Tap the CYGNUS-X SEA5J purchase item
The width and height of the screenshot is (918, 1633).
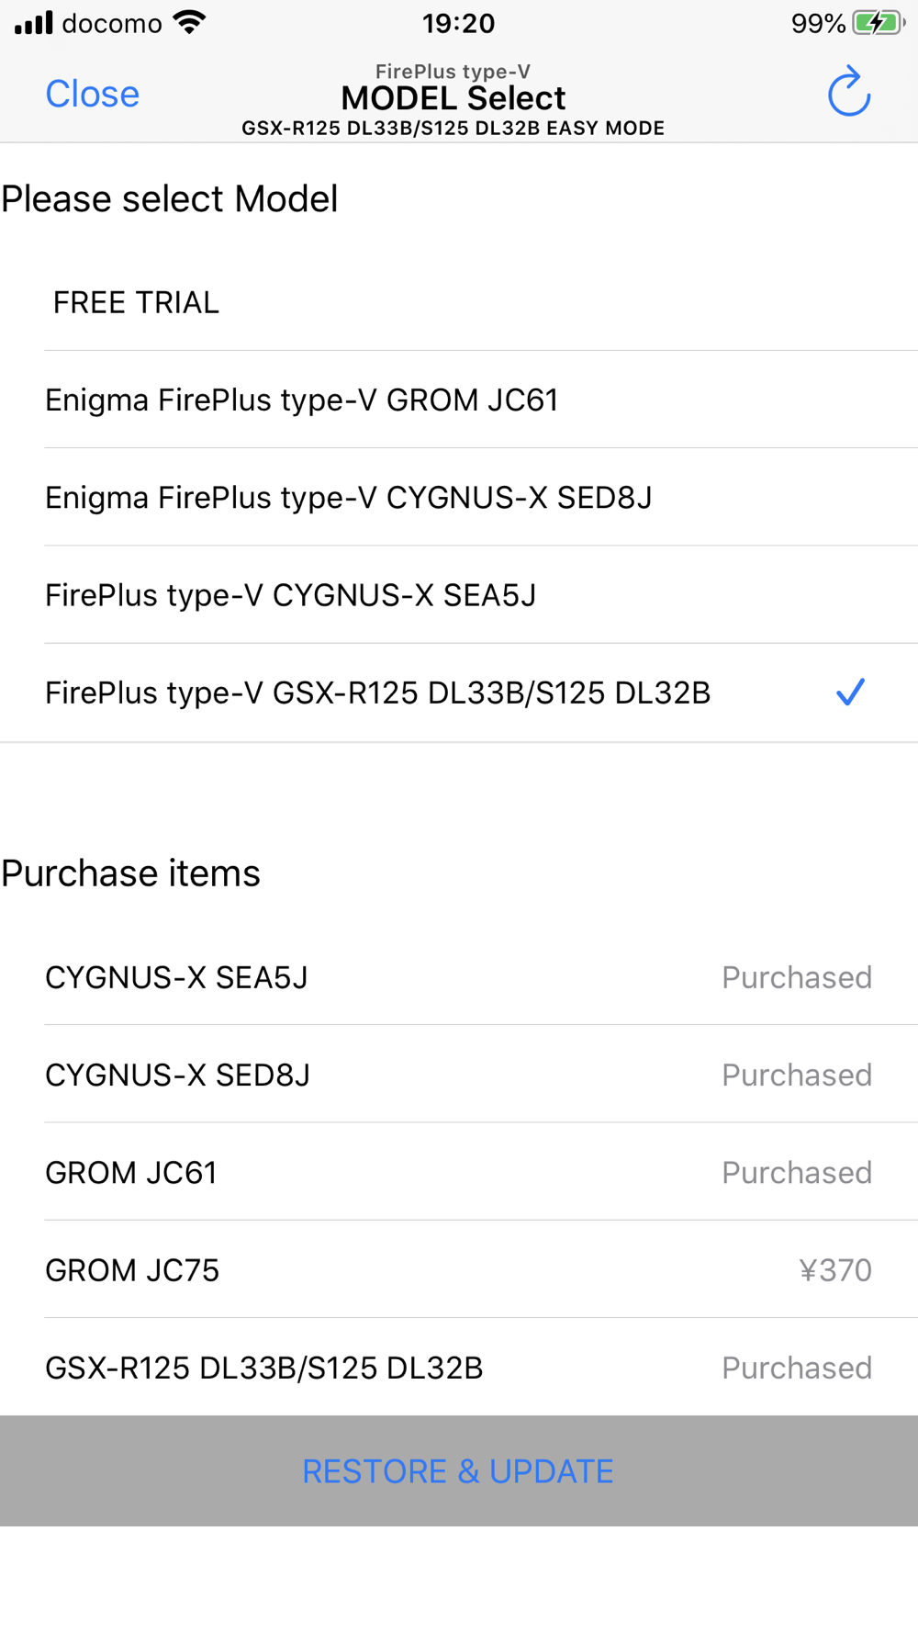[x=177, y=977]
